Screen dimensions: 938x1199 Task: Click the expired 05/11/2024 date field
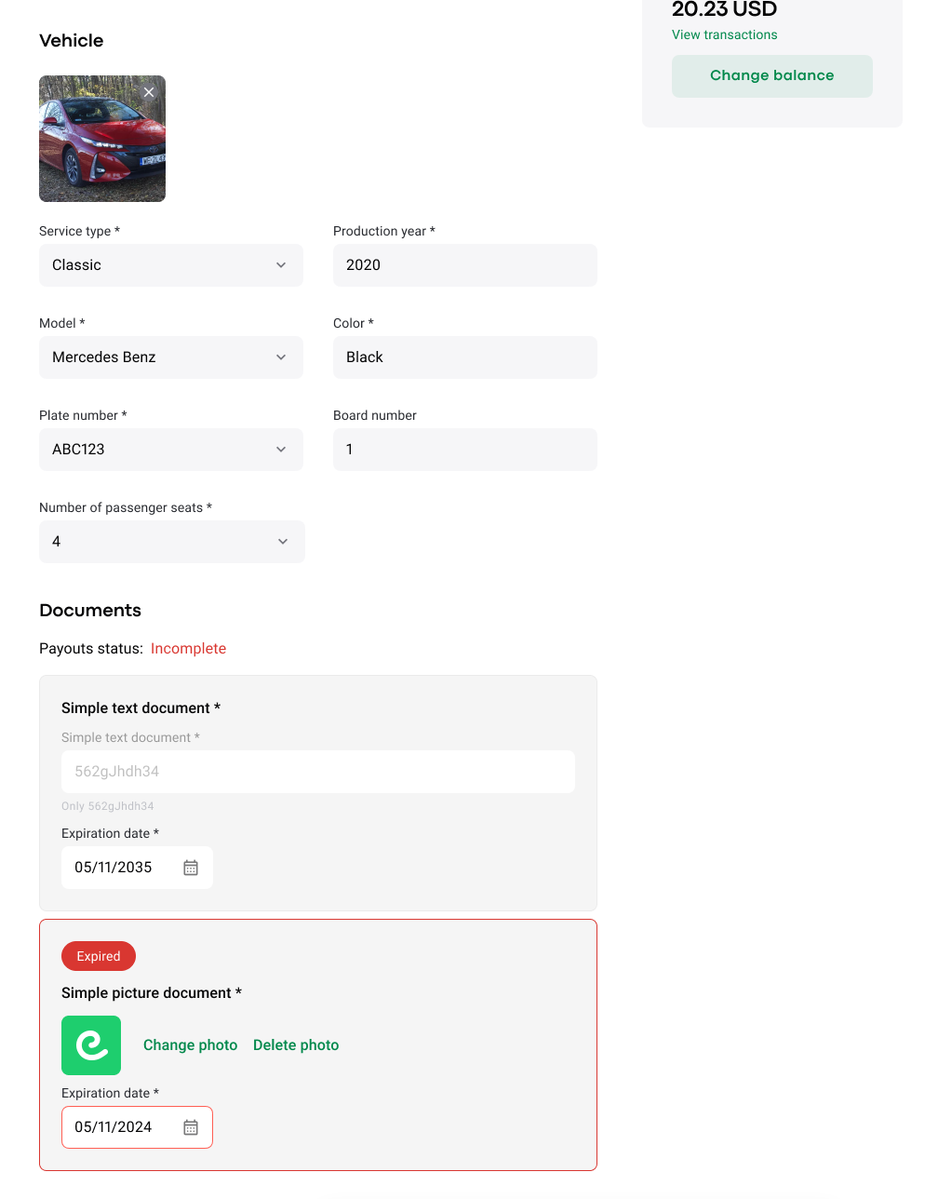point(116,1127)
